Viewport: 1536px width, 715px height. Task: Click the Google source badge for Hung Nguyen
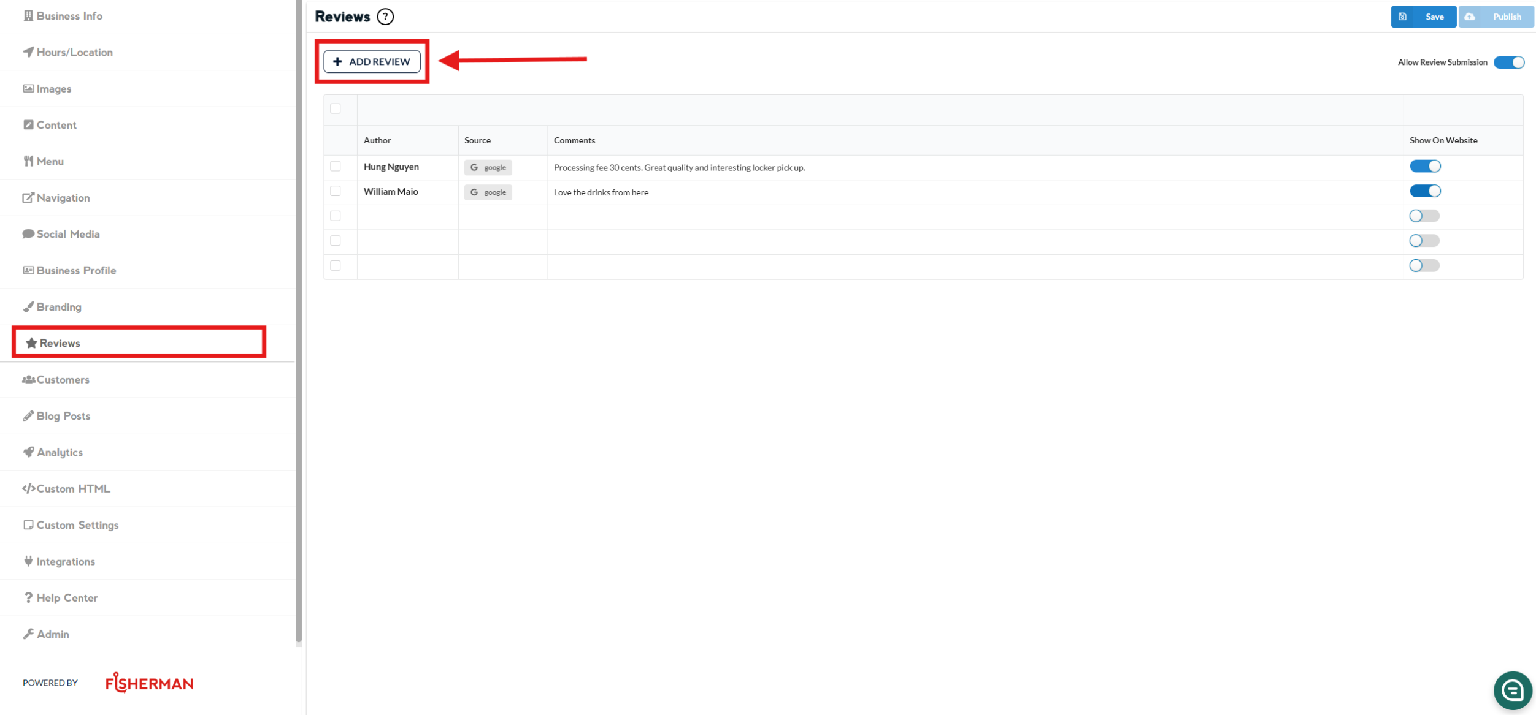(488, 167)
